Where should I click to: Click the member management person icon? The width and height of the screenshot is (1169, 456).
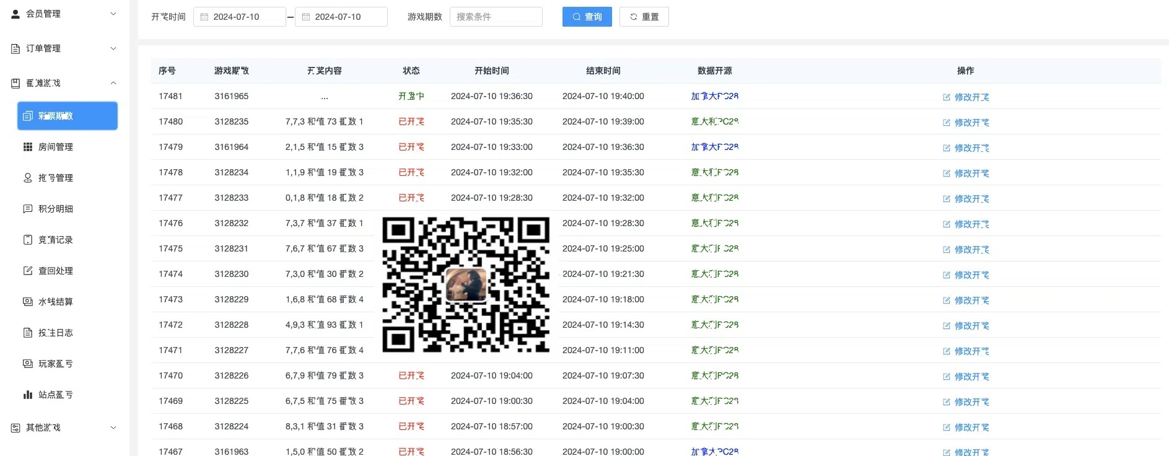click(x=15, y=14)
